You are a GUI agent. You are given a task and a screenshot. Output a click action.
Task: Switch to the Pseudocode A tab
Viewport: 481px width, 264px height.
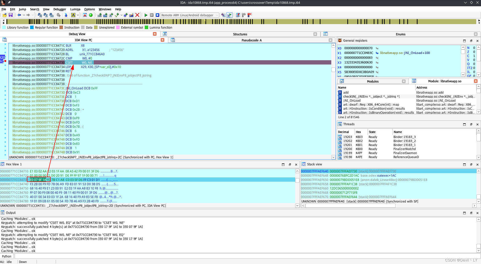click(x=252, y=40)
